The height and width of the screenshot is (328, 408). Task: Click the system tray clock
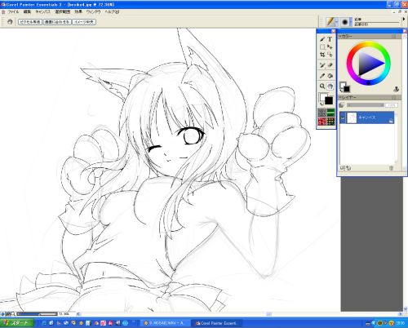400,323
